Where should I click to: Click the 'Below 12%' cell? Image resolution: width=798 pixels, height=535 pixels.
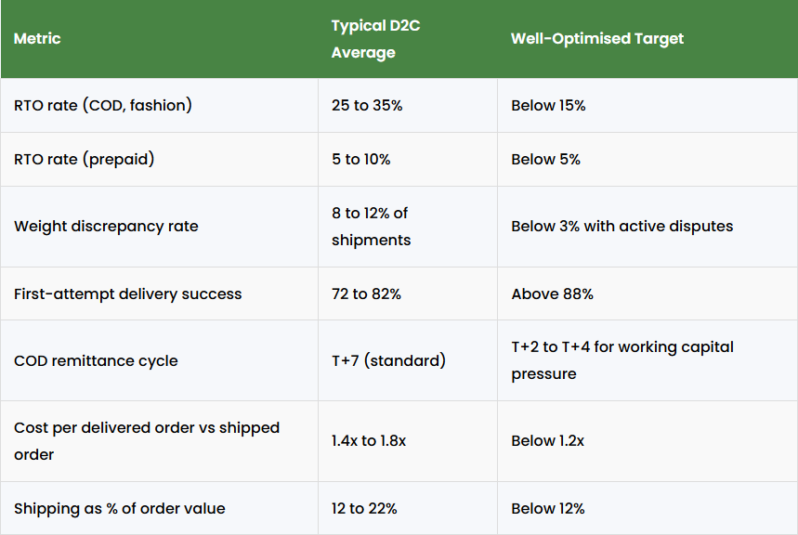click(x=648, y=509)
